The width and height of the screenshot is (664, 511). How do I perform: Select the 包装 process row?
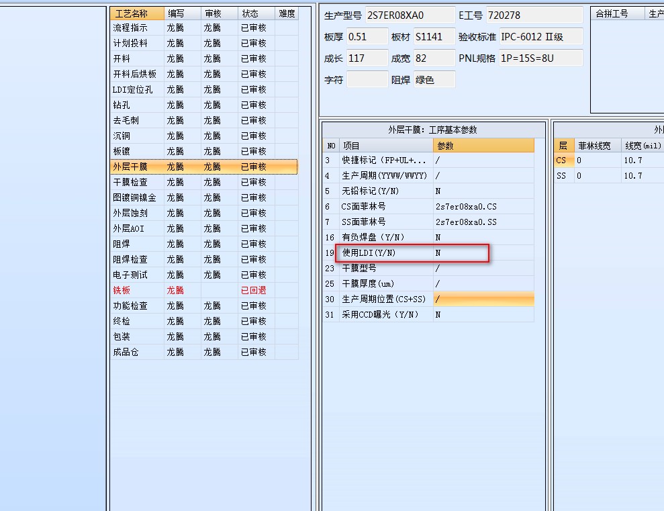[x=204, y=337]
